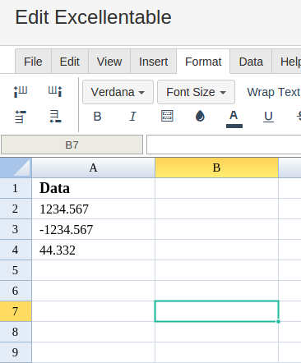
Task: Expand the Font Size dropdown
Action: 196,92
